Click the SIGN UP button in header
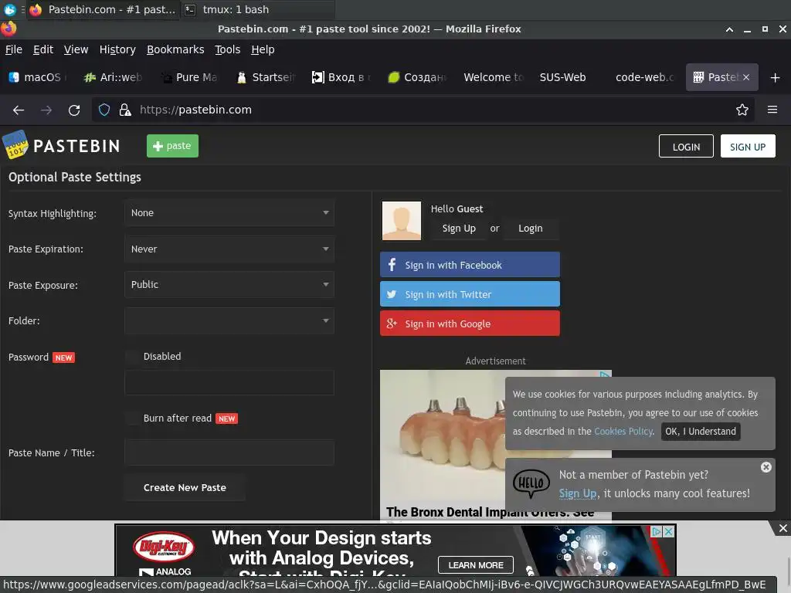The image size is (791, 593). [748, 146]
